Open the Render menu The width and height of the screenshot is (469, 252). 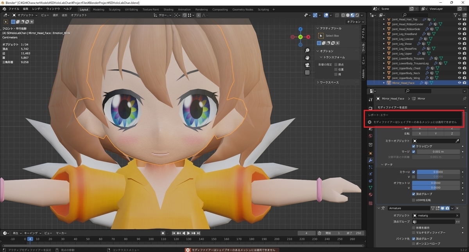click(x=38, y=9)
